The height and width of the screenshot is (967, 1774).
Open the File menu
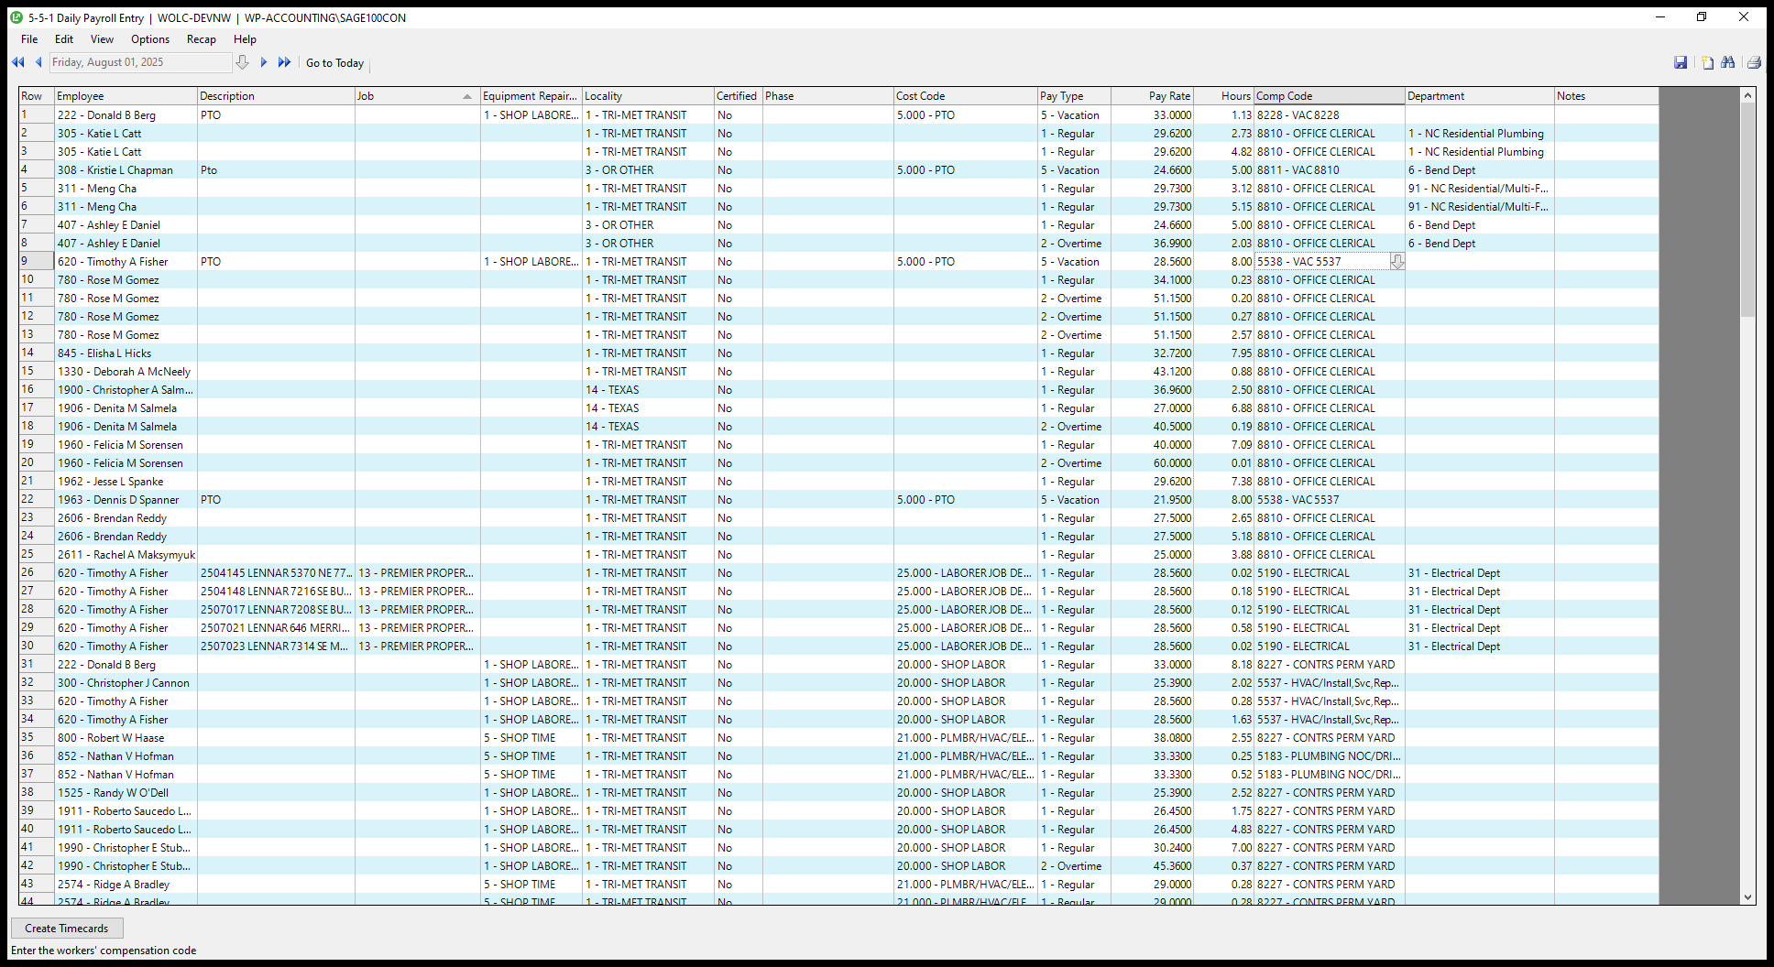click(28, 38)
